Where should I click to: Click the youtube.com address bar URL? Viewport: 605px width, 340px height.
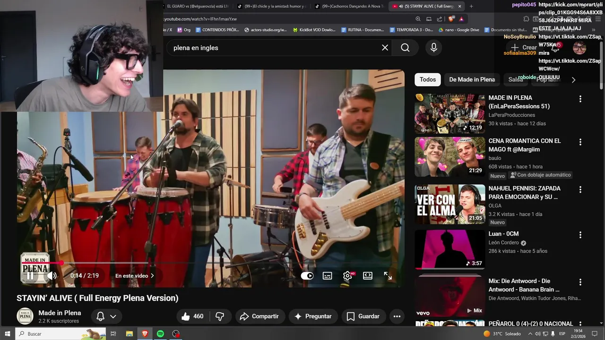[x=200, y=19]
